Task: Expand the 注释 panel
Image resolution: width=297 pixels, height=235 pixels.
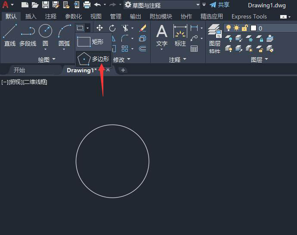Action: tap(178, 60)
